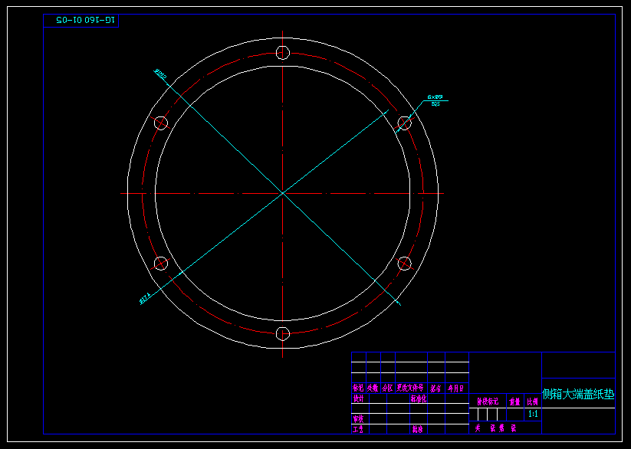The height and width of the screenshot is (449, 631).
Task: Pick the lower-right bolt hole circle
Action: pyautogui.click(x=404, y=264)
